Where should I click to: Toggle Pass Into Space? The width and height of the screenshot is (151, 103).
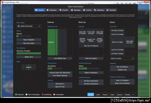click(x=91, y=58)
